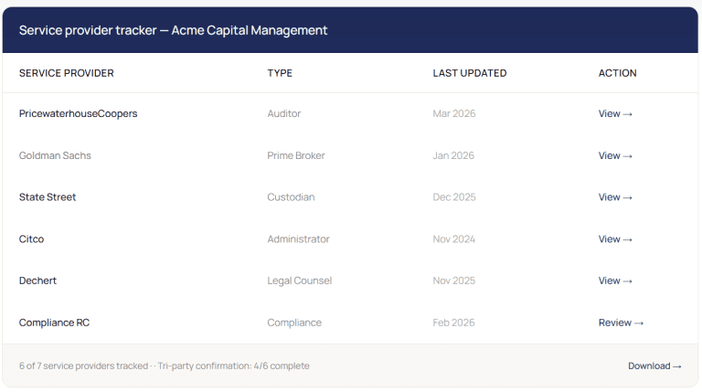This screenshot has height=392, width=702.
Task: Open State Street View link
Action: (615, 197)
